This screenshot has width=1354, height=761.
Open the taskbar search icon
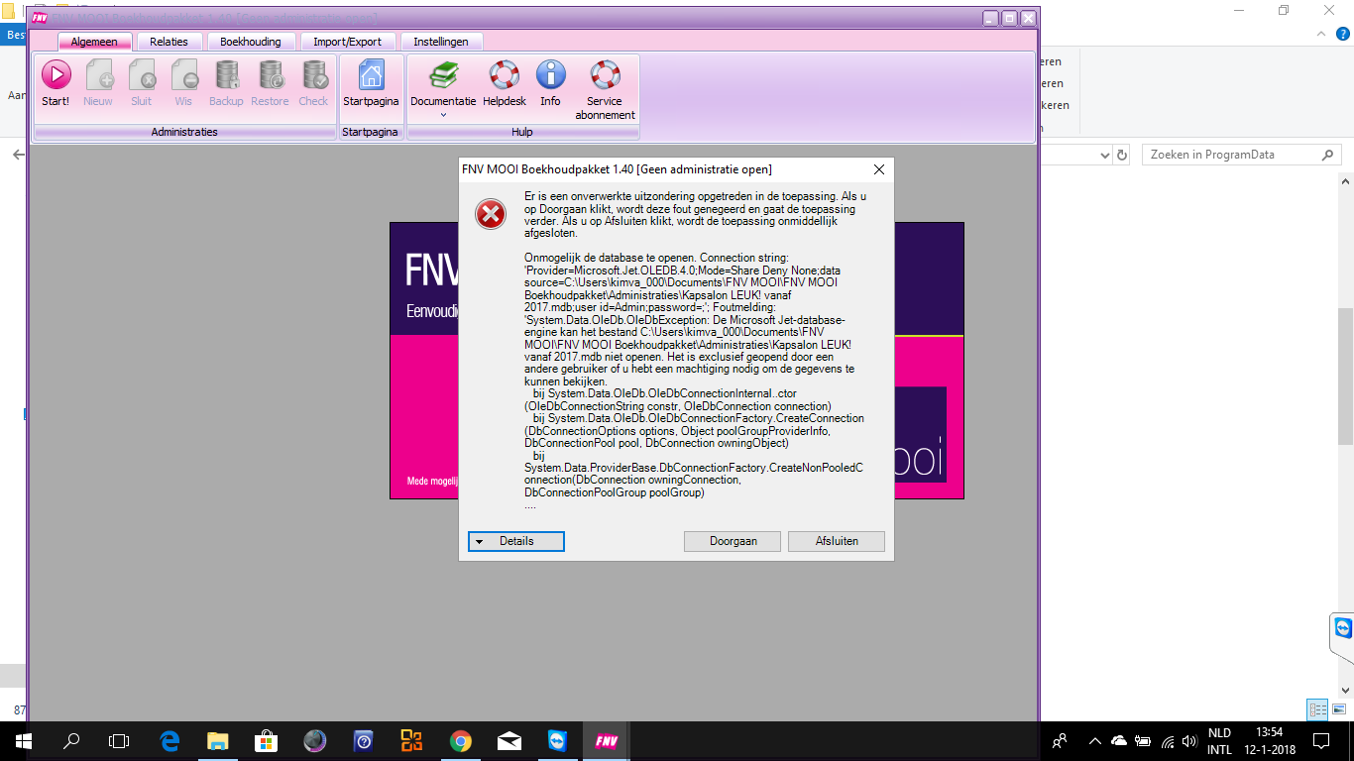pos(71,741)
